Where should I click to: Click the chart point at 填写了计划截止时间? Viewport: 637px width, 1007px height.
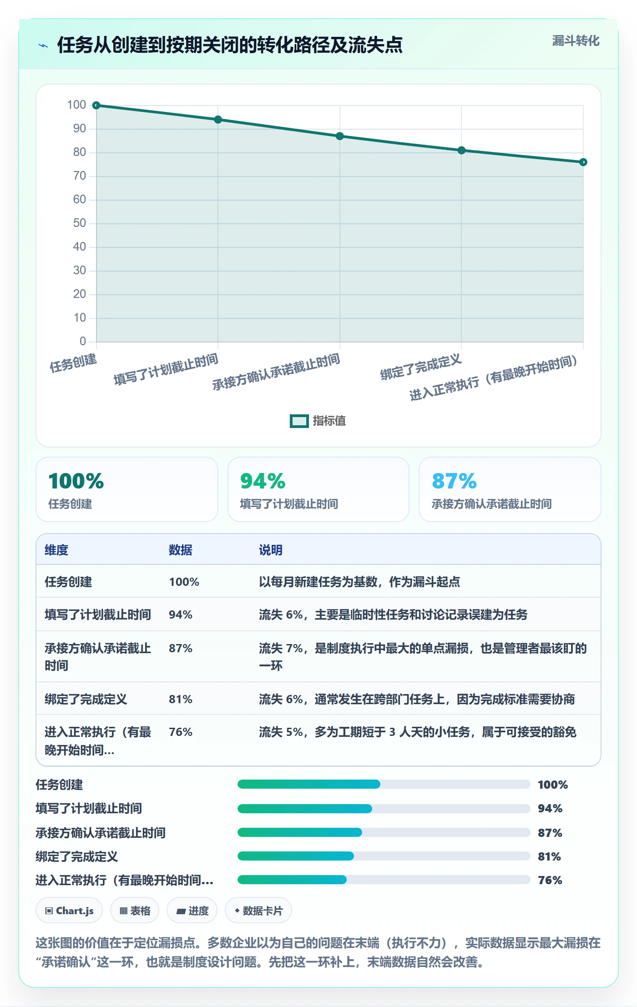(x=218, y=120)
